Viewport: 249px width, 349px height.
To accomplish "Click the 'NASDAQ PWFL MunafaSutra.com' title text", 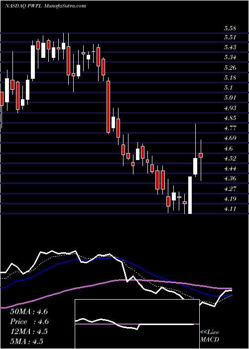I will (x=45, y=6).
